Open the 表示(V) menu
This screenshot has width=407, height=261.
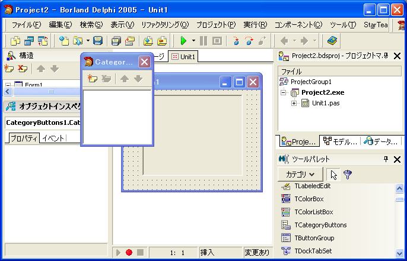(x=122, y=25)
